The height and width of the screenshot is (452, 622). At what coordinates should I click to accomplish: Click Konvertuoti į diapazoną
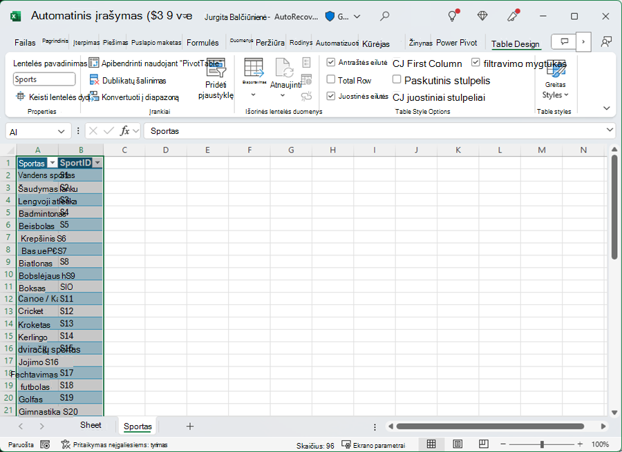134,97
